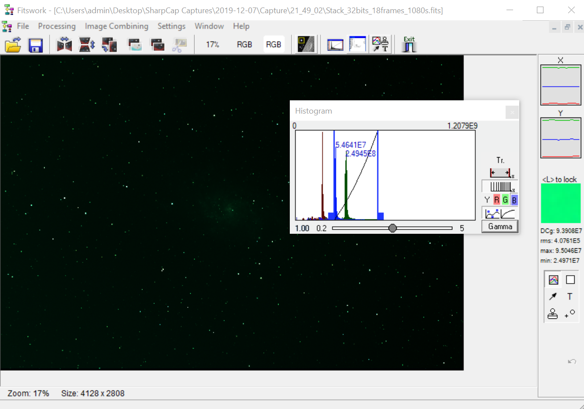Click the Y profile graph
The image size is (584, 409).
point(561,138)
